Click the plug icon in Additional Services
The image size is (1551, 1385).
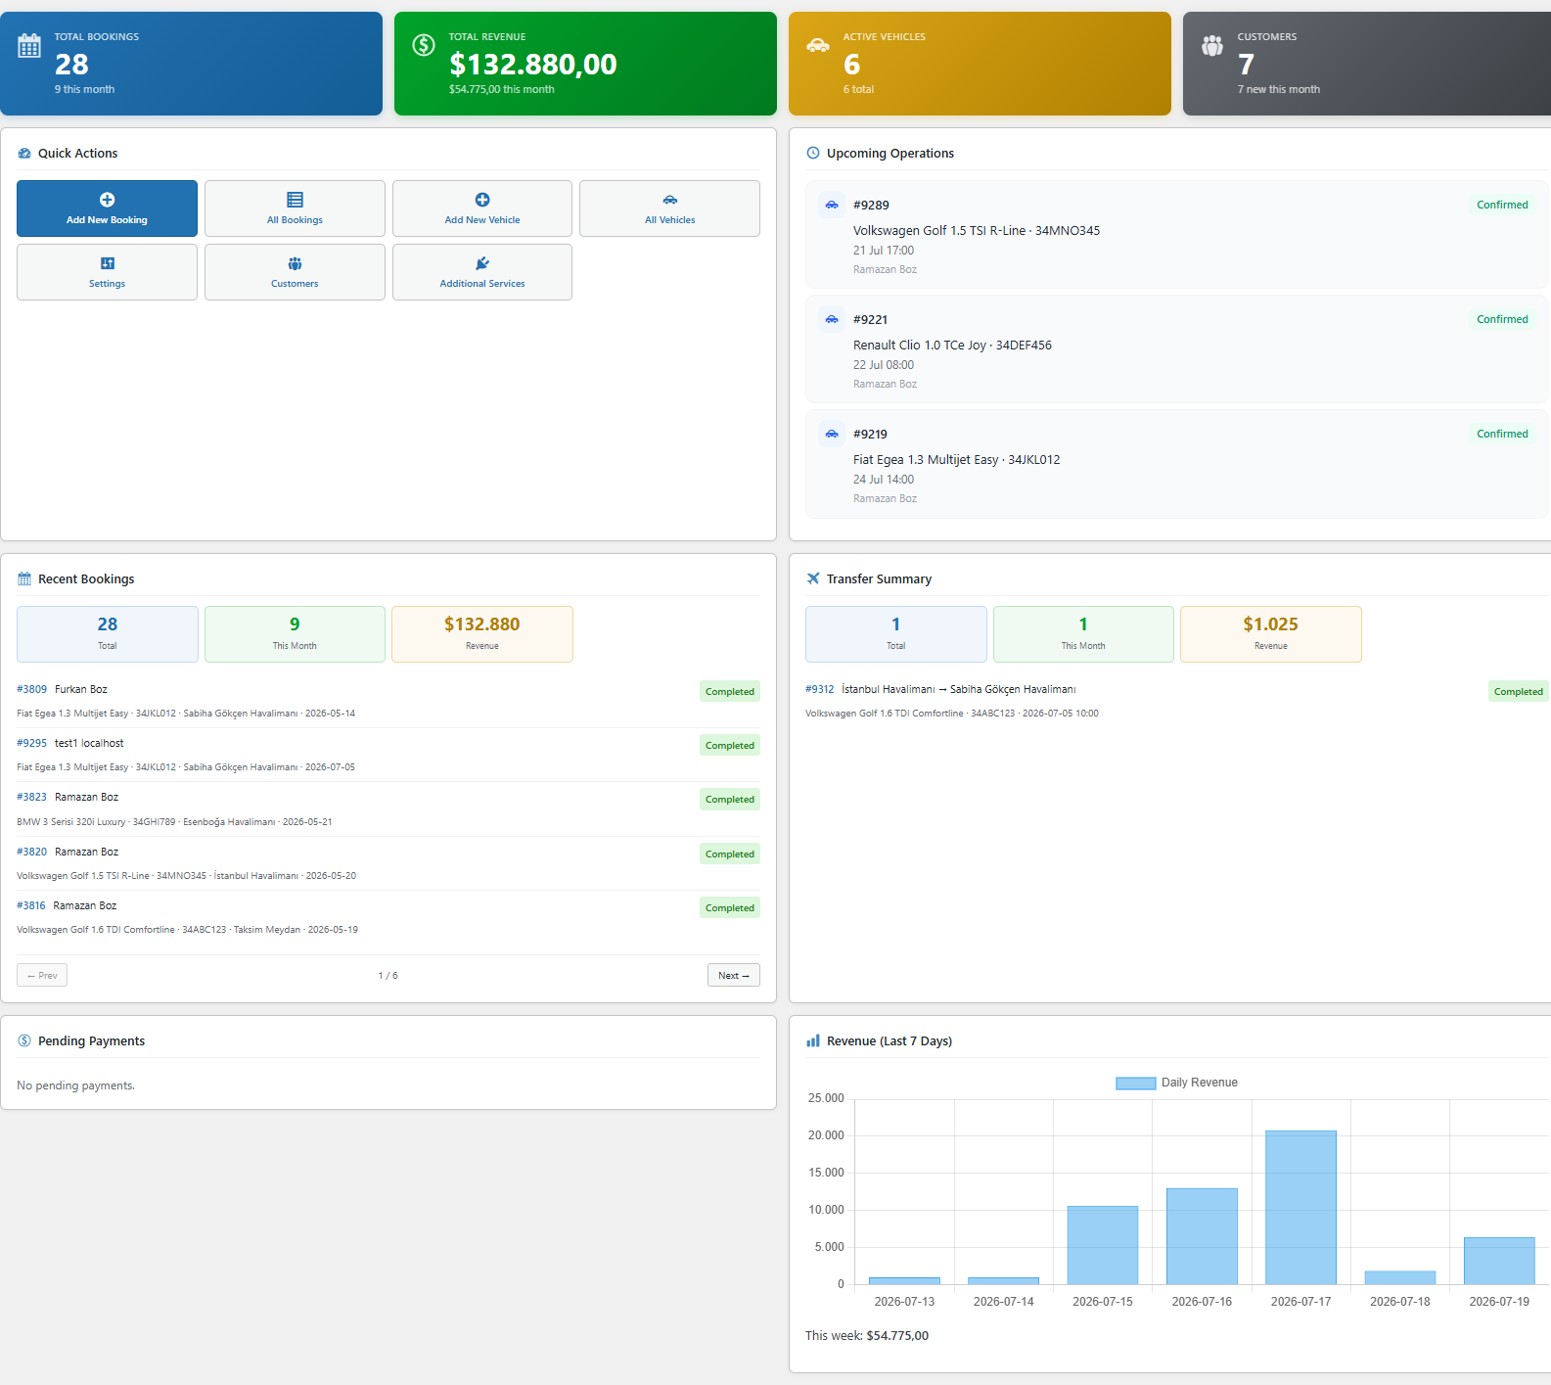click(x=482, y=263)
